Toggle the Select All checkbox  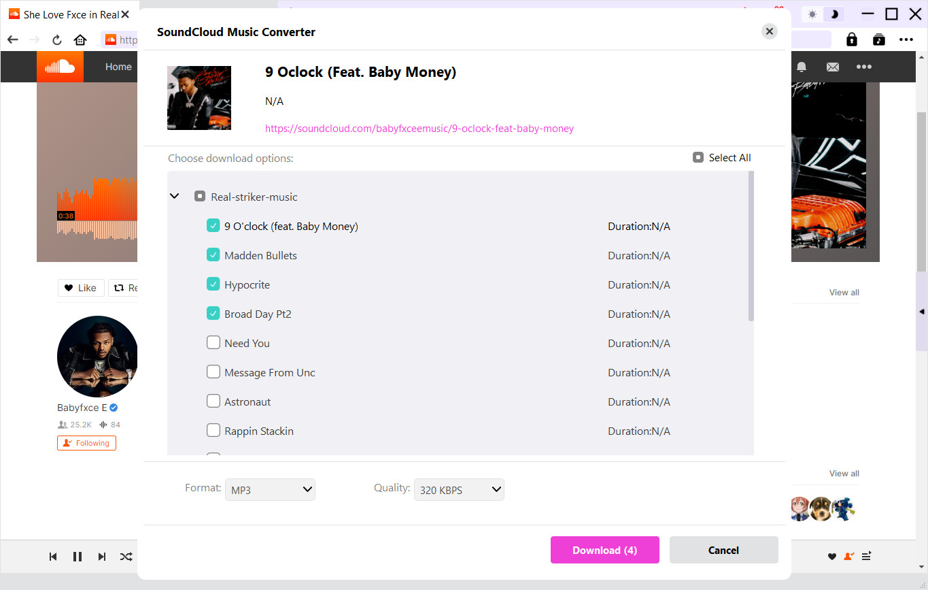[698, 158]
